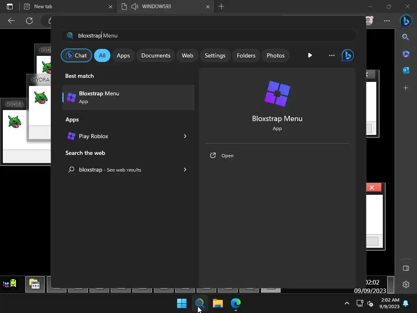Image resolution: width=417 pixels, height=313 pixels.
Task: Open Edge sidebar settings gear
Action: (x=406, y=284)
